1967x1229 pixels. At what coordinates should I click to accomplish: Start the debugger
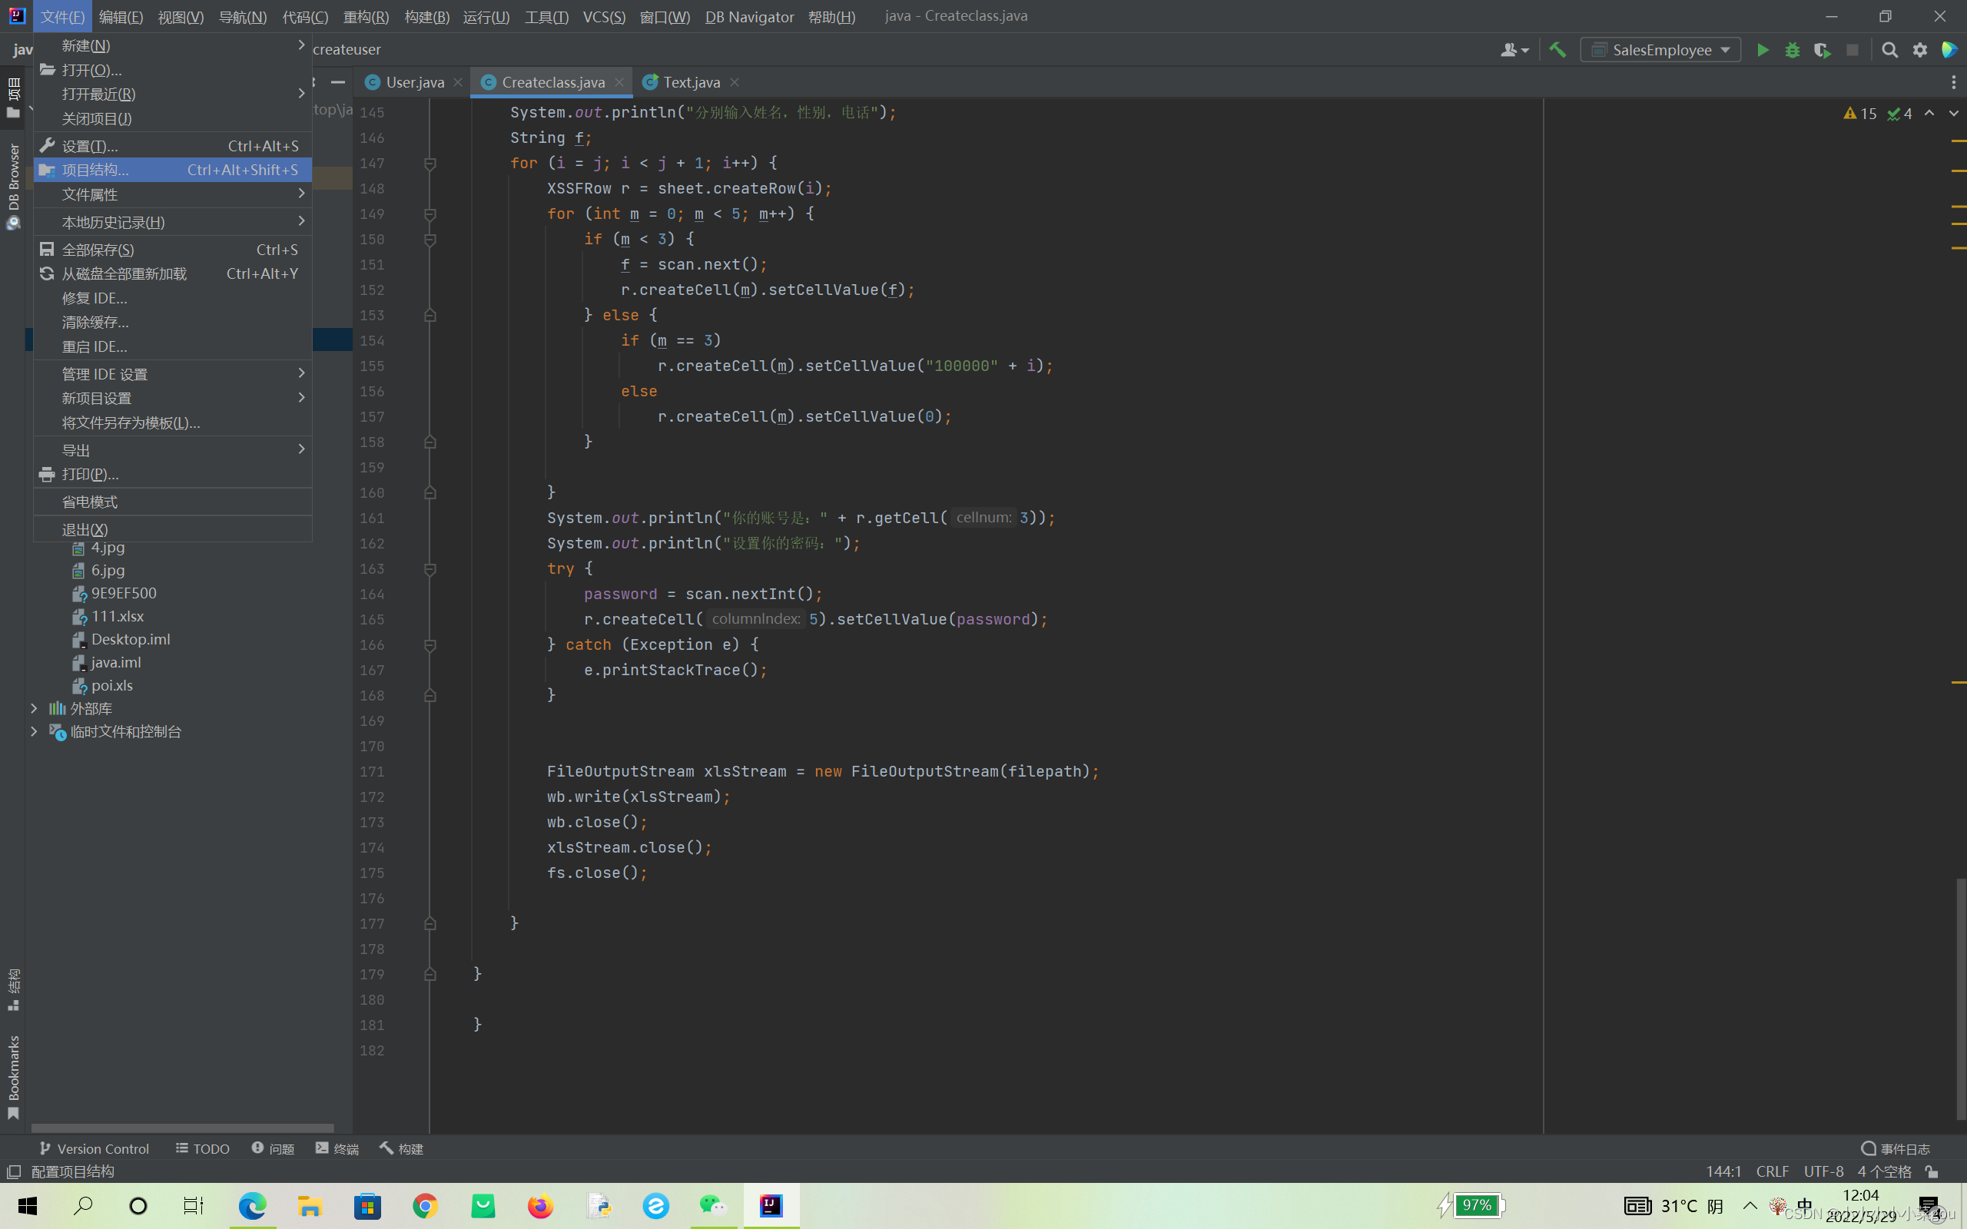coord(1793,50)
